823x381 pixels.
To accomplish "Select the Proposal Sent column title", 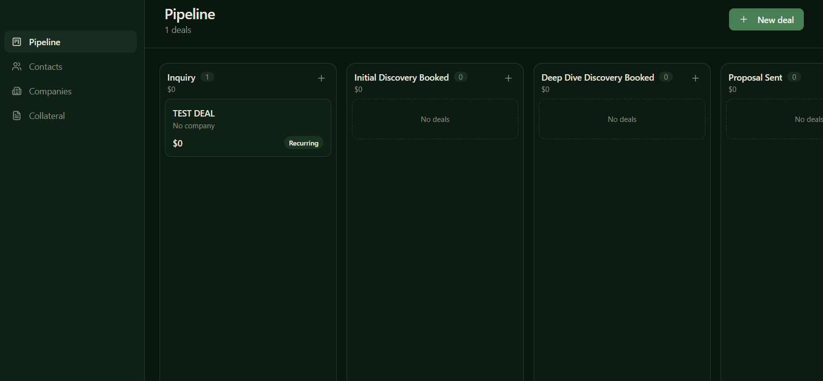I will pyautogui.click(x=755, y=78).
